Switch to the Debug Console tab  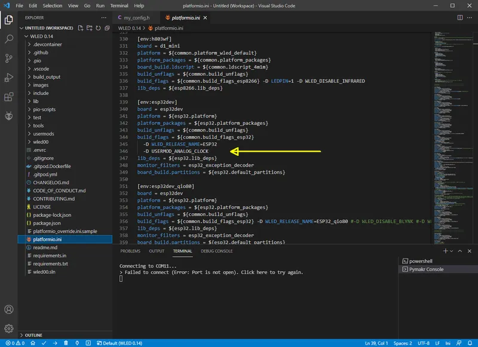[x=217, y=251]
